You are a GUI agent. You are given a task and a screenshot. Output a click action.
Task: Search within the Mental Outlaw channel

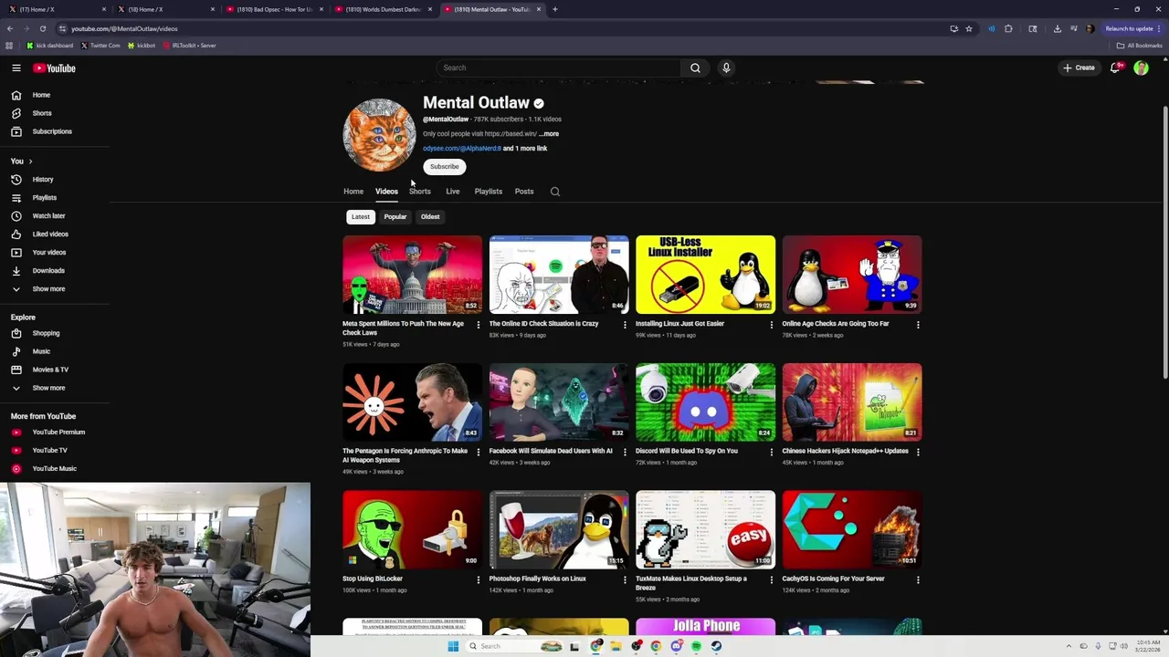[555, 192]
